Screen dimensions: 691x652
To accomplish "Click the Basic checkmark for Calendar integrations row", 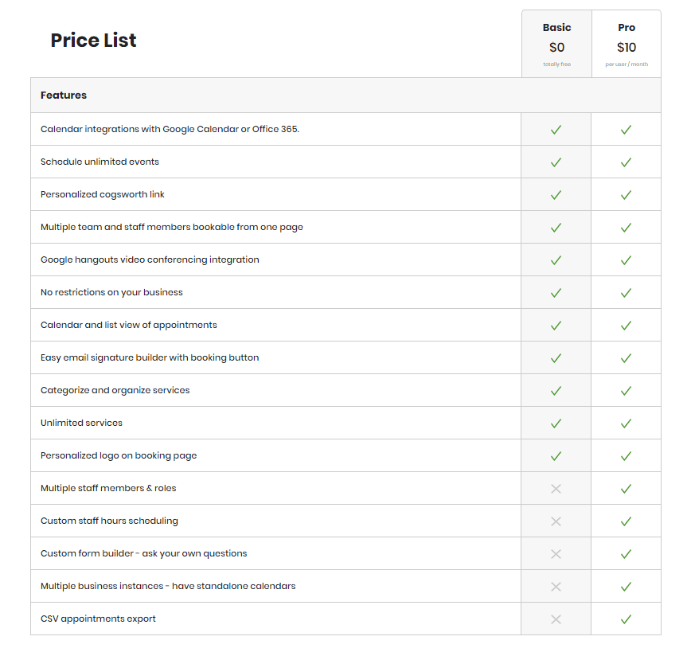I will [x=556, y=130].
